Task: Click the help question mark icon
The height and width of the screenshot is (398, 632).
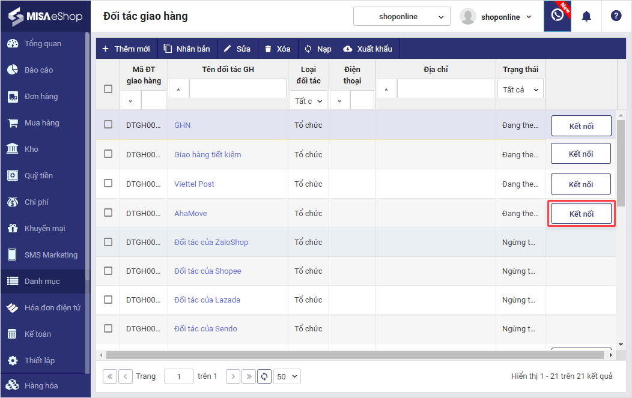Action: [616, 16]
